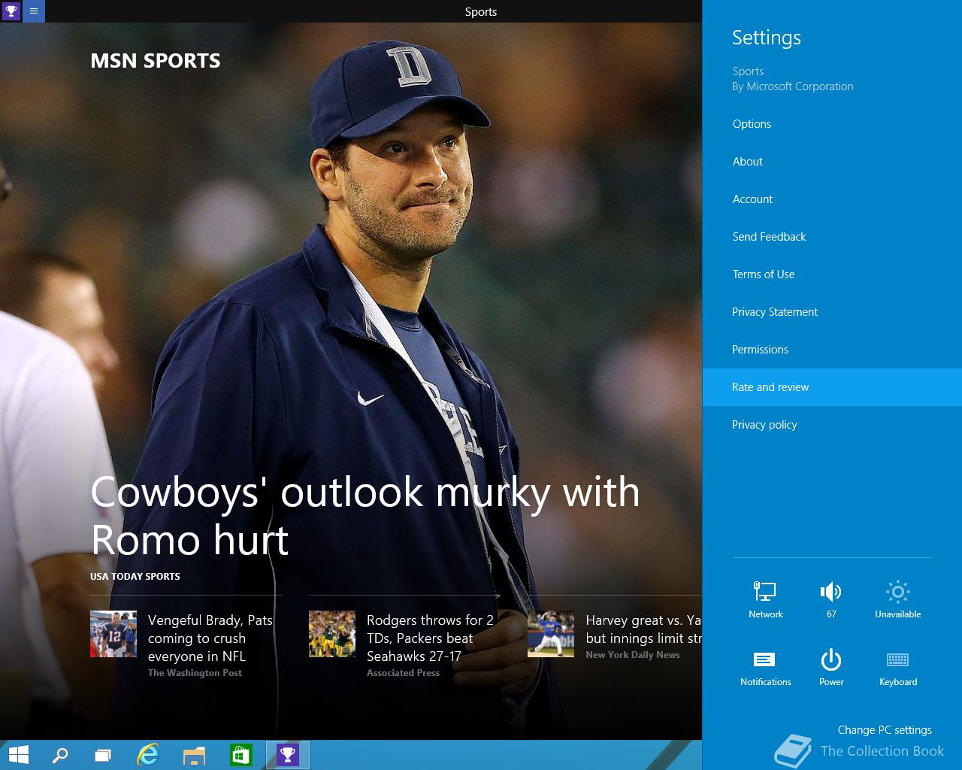
Task: Open Options in Settings pane
Action: point(832,124)
